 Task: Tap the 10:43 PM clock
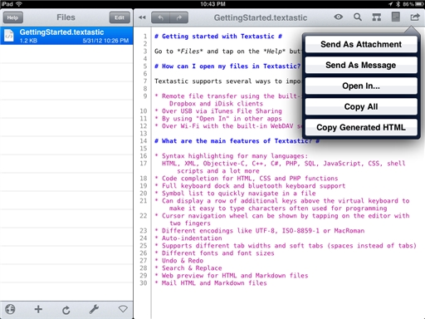point(212,4)
